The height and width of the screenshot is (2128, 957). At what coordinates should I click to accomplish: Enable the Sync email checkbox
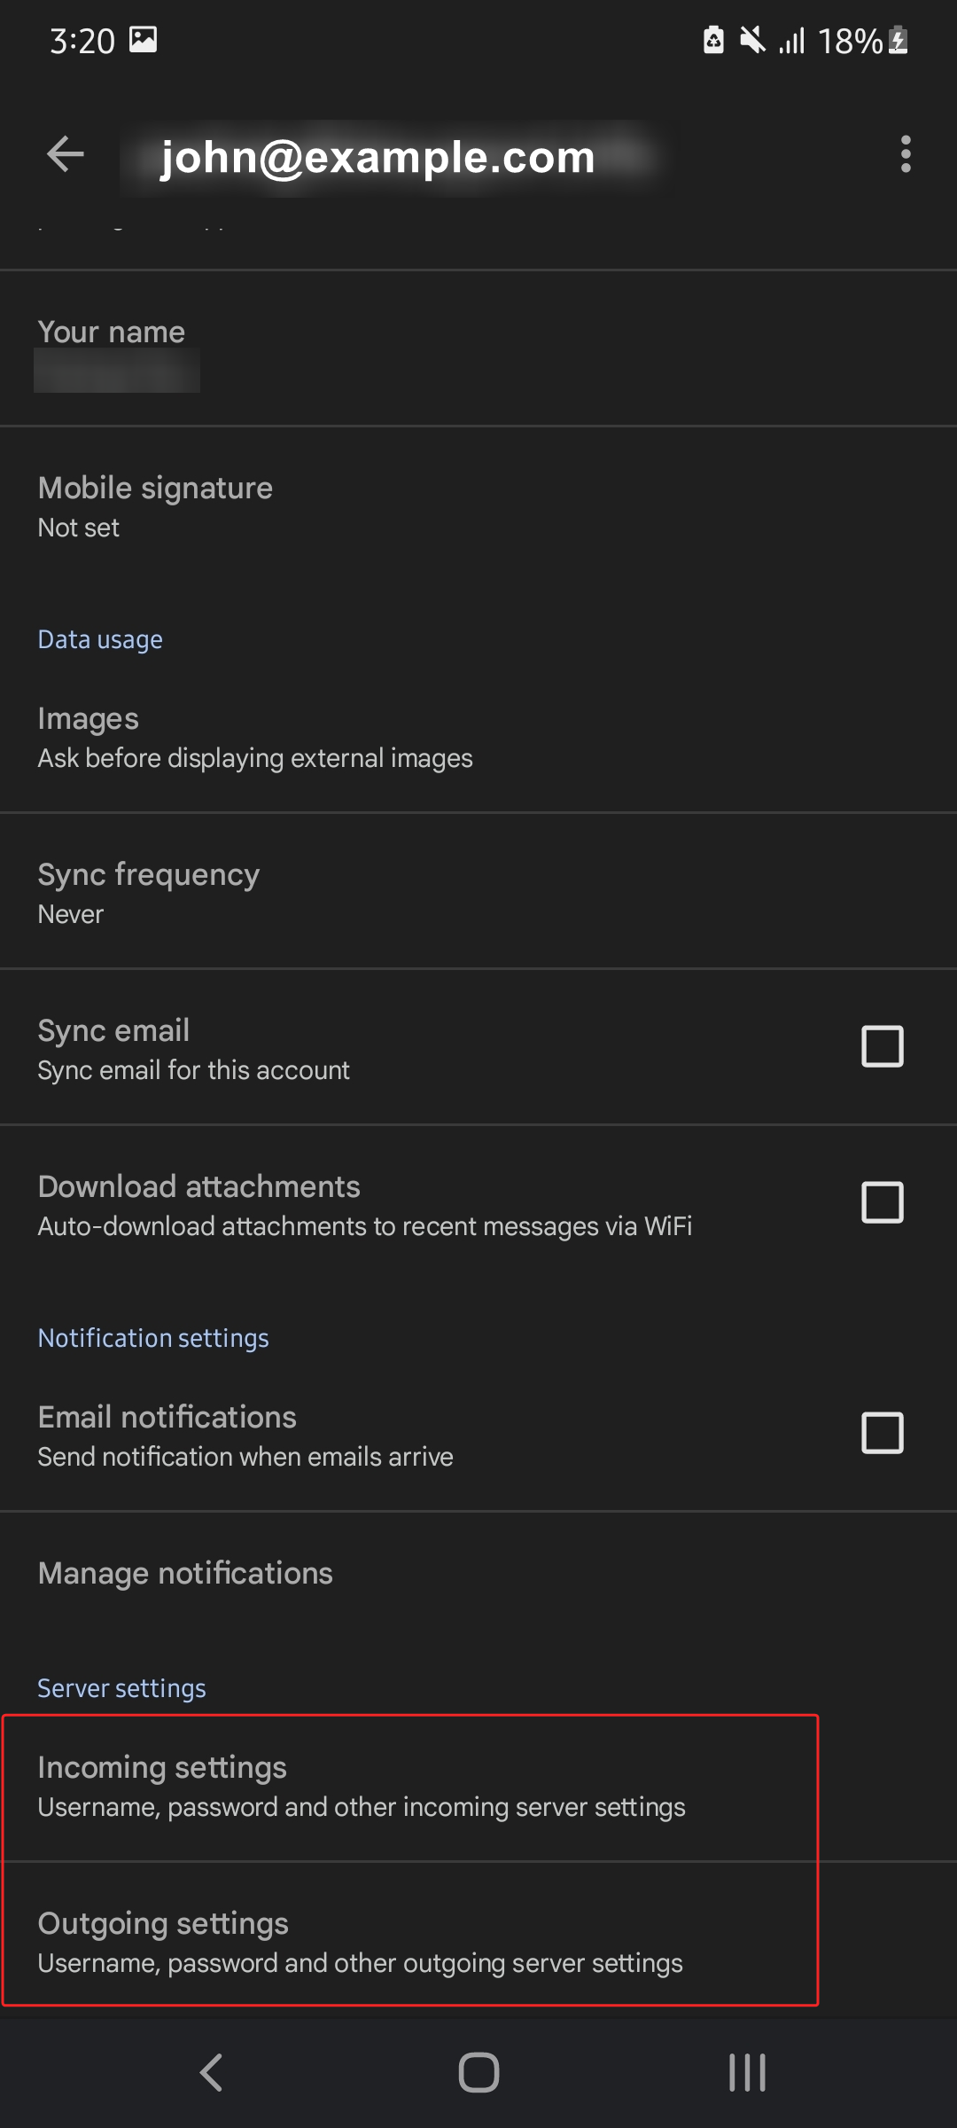point(882,1046)
